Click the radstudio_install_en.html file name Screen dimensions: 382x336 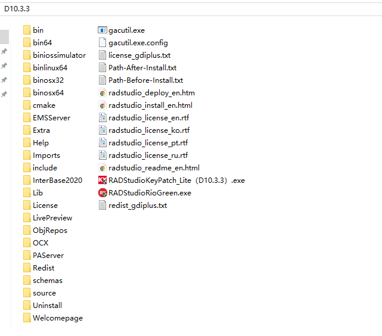point(150,105)
